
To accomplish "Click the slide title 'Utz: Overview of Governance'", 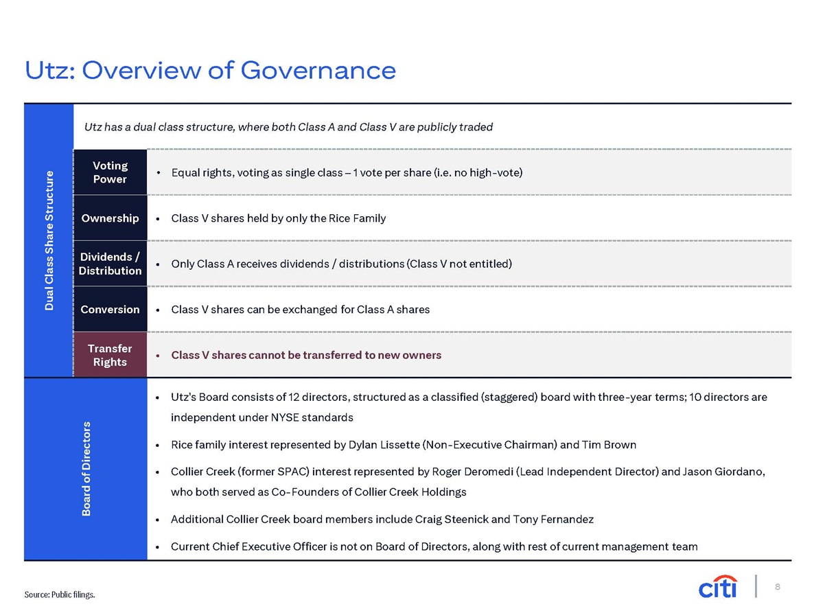I will click(x=210, y=70).
